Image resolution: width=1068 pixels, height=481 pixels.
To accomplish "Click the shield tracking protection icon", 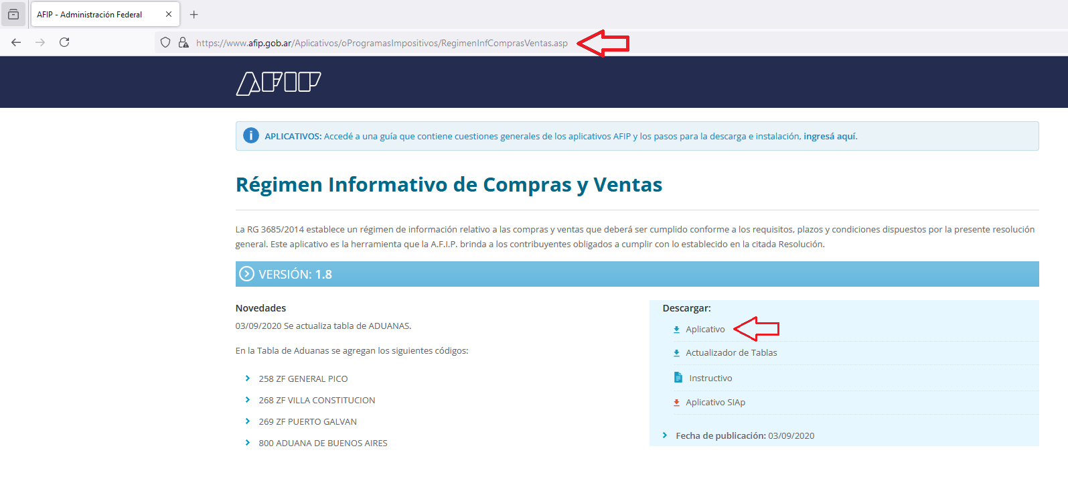I will pos(165,43).
